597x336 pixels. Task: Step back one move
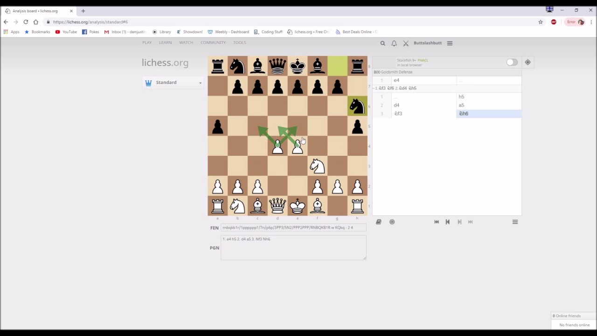pos(448,222)
